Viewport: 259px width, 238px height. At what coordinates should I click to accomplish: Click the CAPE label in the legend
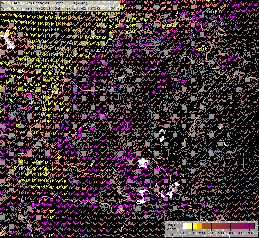tap(172, 230)
